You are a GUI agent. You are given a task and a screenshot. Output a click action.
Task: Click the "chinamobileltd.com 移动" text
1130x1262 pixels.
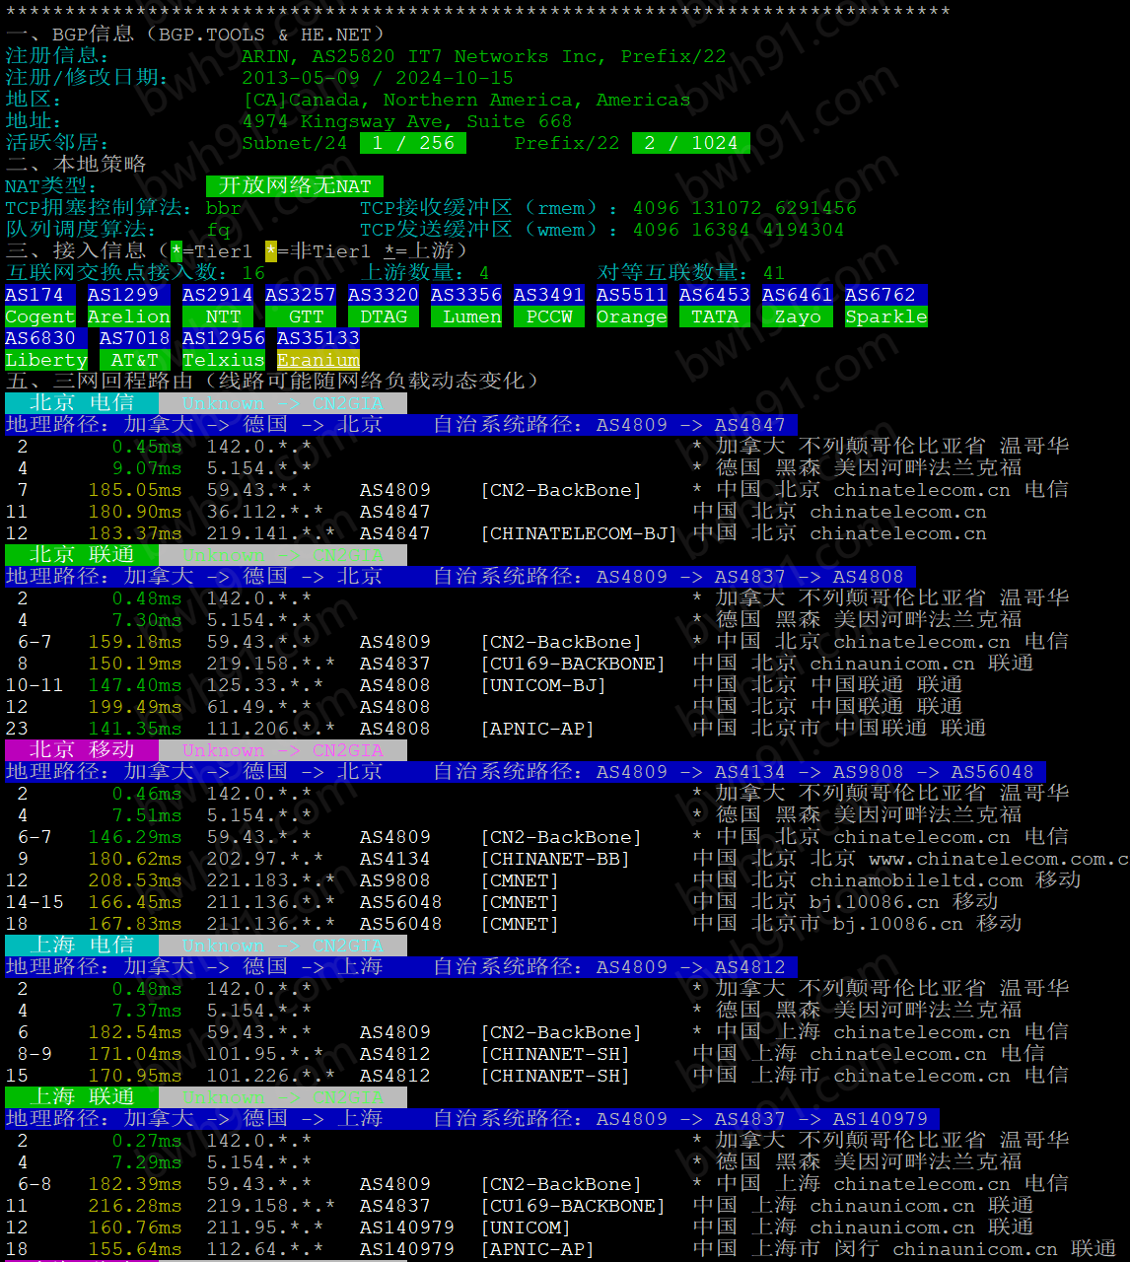click(x=946, y=880)
